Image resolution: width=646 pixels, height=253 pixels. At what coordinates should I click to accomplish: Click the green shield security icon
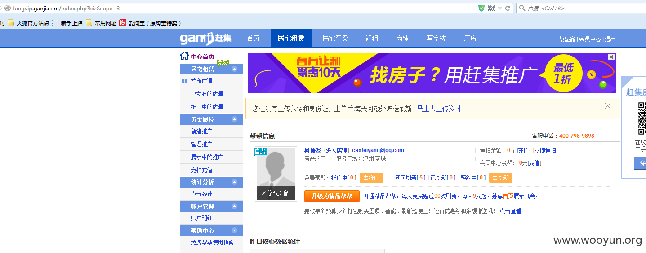[481, 8]
